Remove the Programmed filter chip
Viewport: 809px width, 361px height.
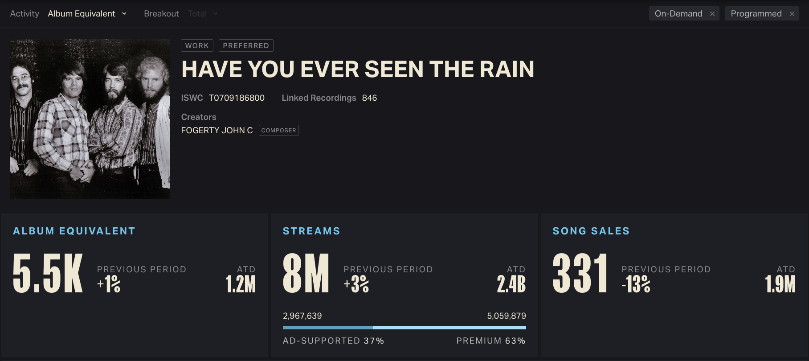tap(792, 14)
